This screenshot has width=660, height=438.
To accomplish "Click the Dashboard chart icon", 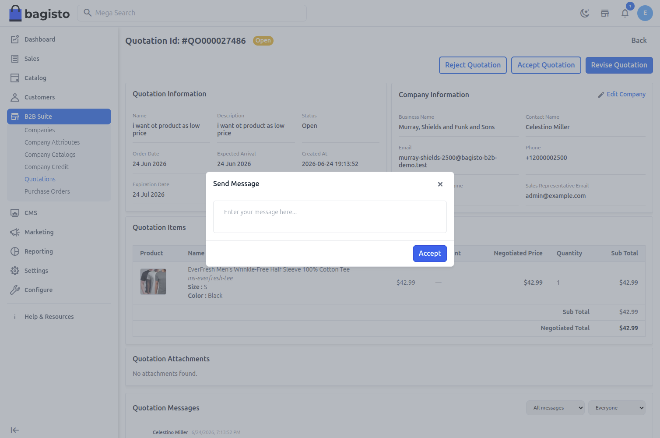I will click(15, 39).
